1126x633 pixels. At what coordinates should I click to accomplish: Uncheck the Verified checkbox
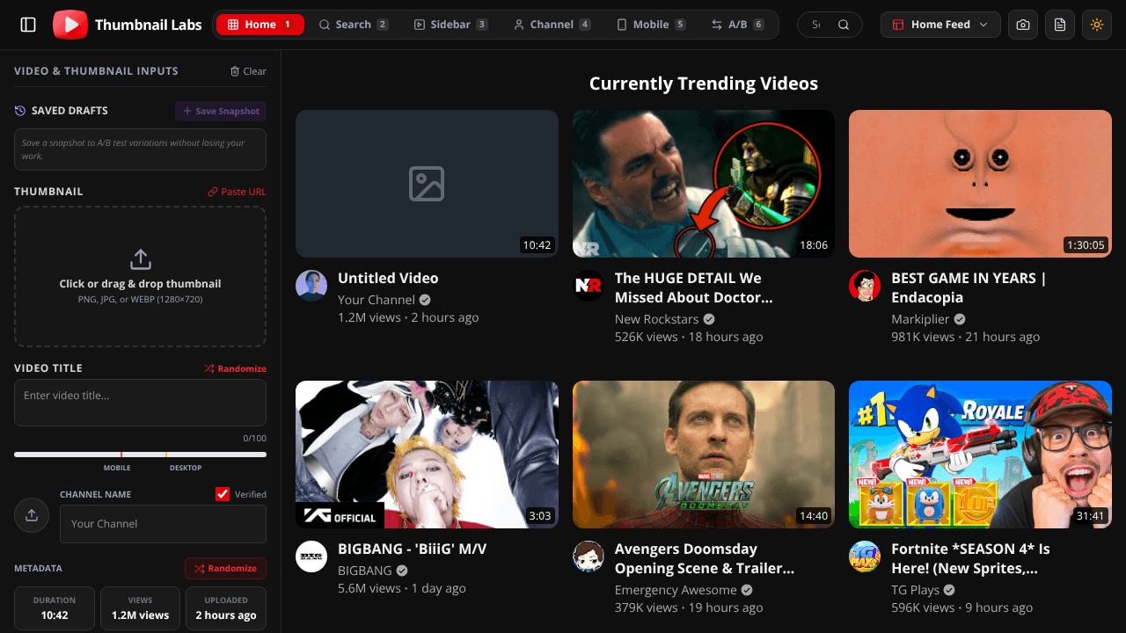click(223, 494)
